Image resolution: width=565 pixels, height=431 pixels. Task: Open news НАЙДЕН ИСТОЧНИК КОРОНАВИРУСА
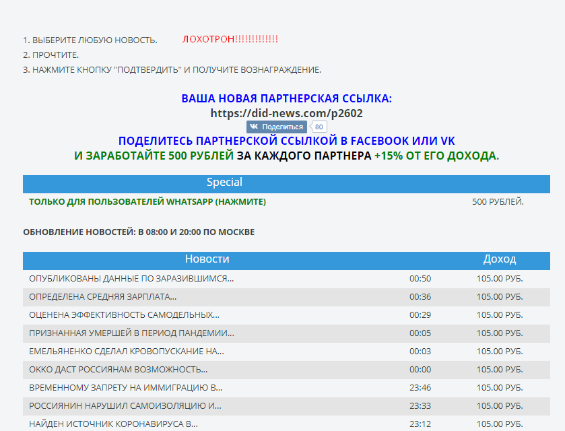click(113, 424)
